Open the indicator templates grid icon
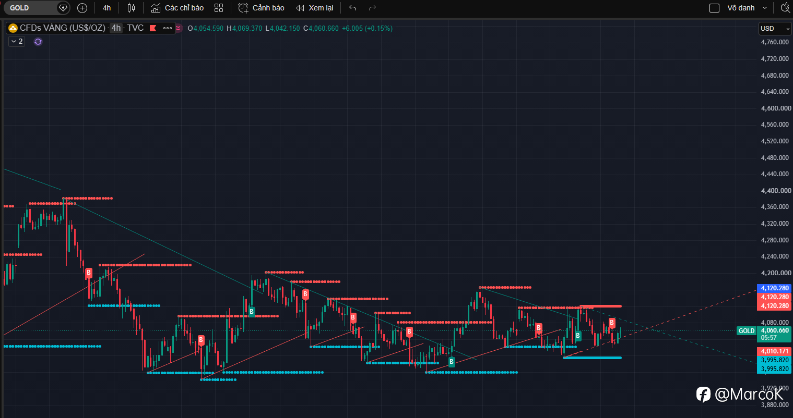Screen dimensions: 793x418 pyautogui.click(x=219, y=8)
